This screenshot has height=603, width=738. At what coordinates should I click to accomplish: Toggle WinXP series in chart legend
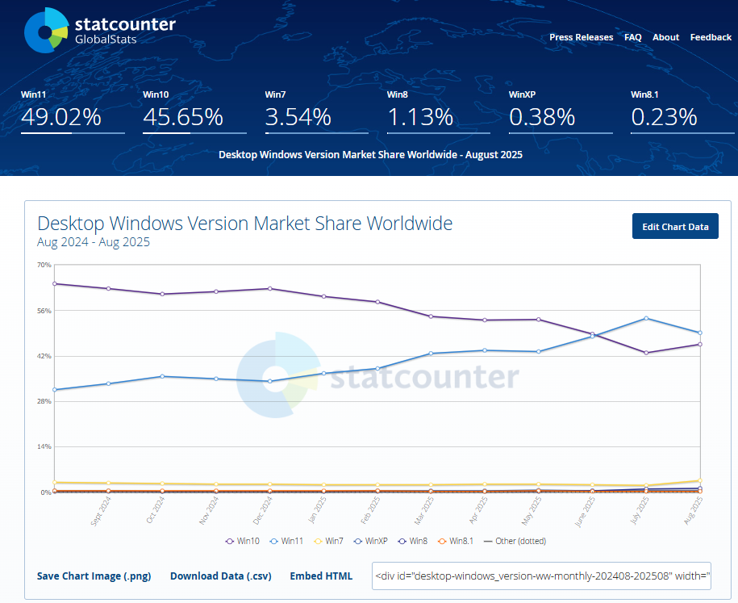[x=371, y=542]
